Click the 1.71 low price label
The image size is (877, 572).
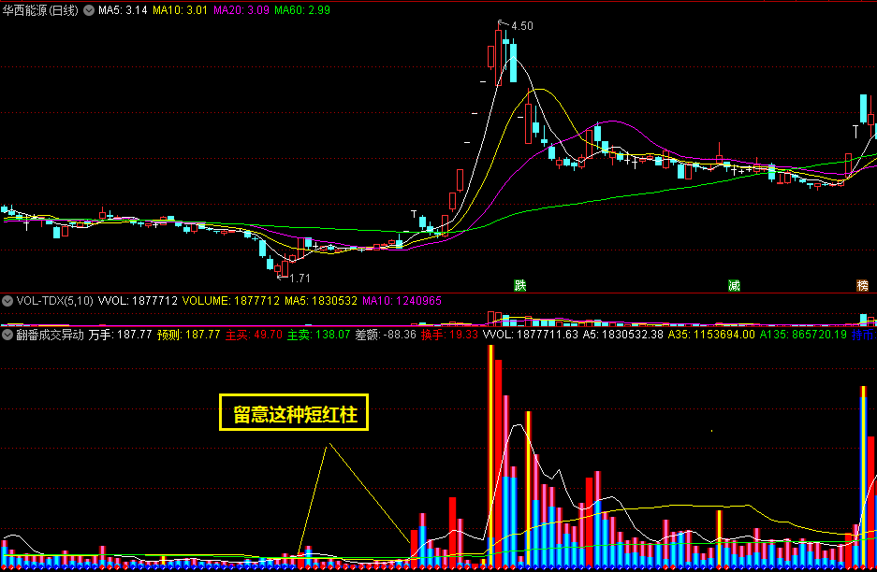point(300,278)
